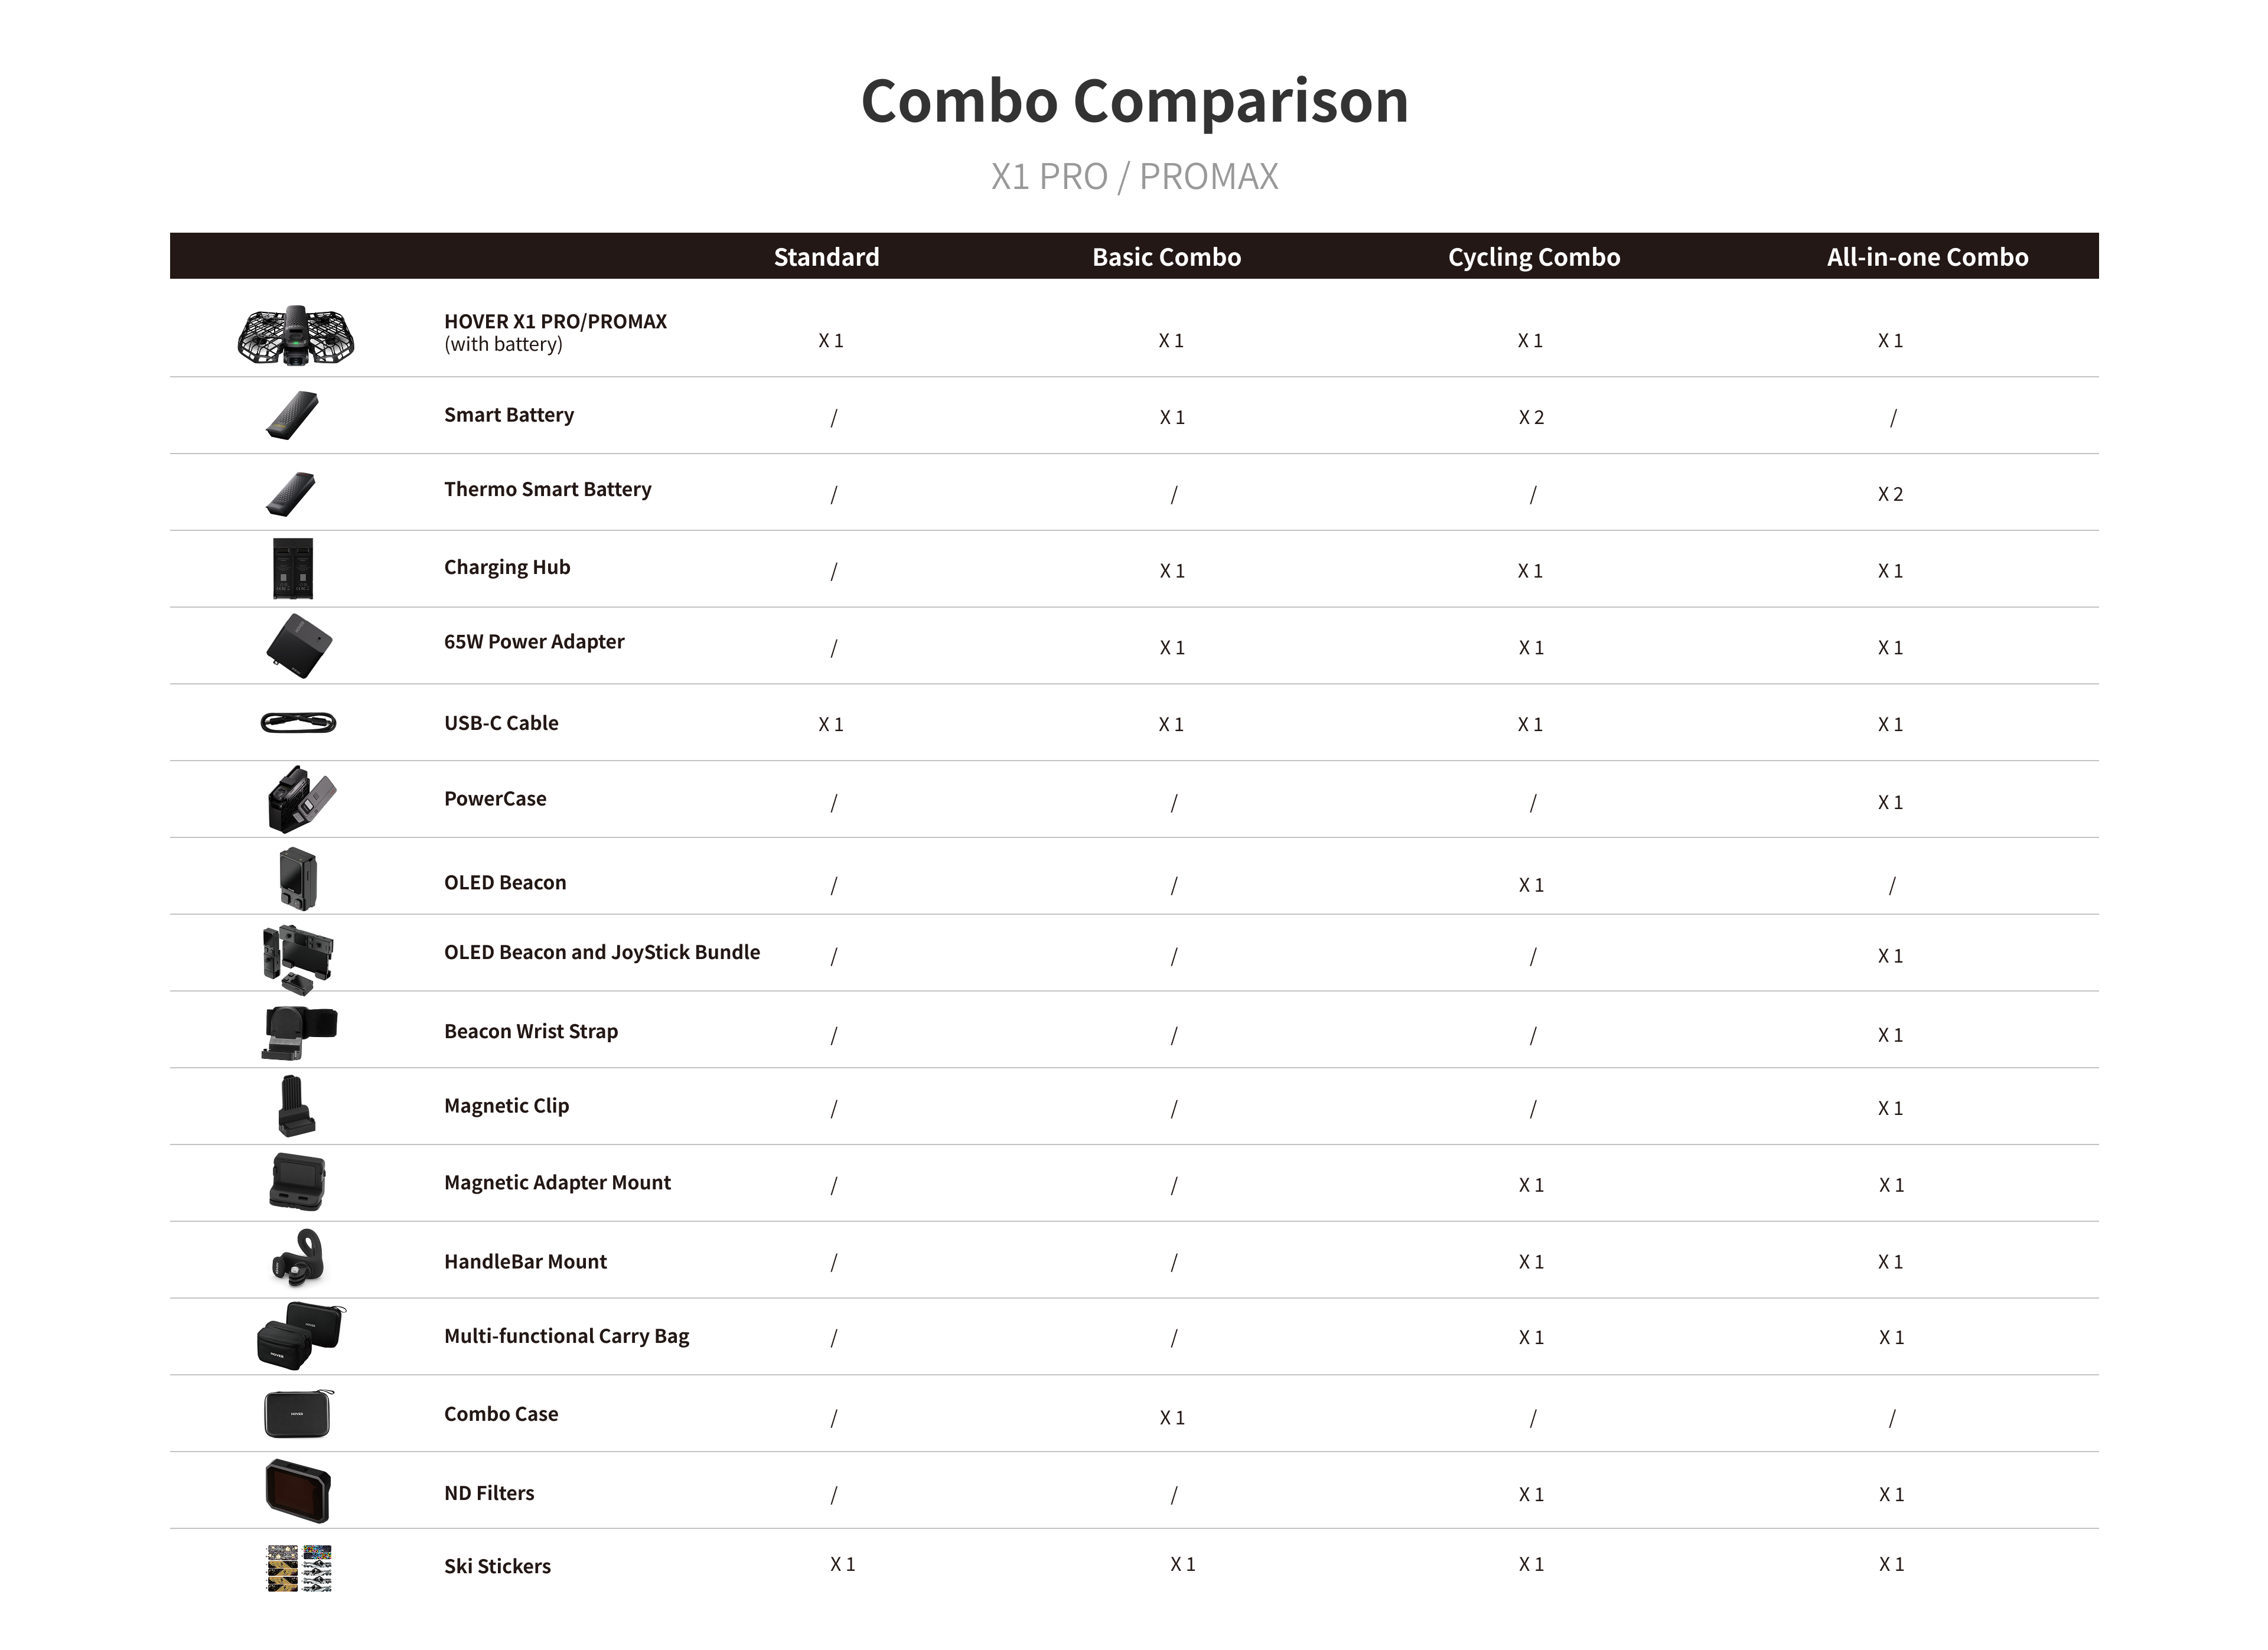Image resolution: width=2268 pixels, height=1650 pixels.
Task: Select the Smart Battery product icon
Action: [x=292, y=415]
